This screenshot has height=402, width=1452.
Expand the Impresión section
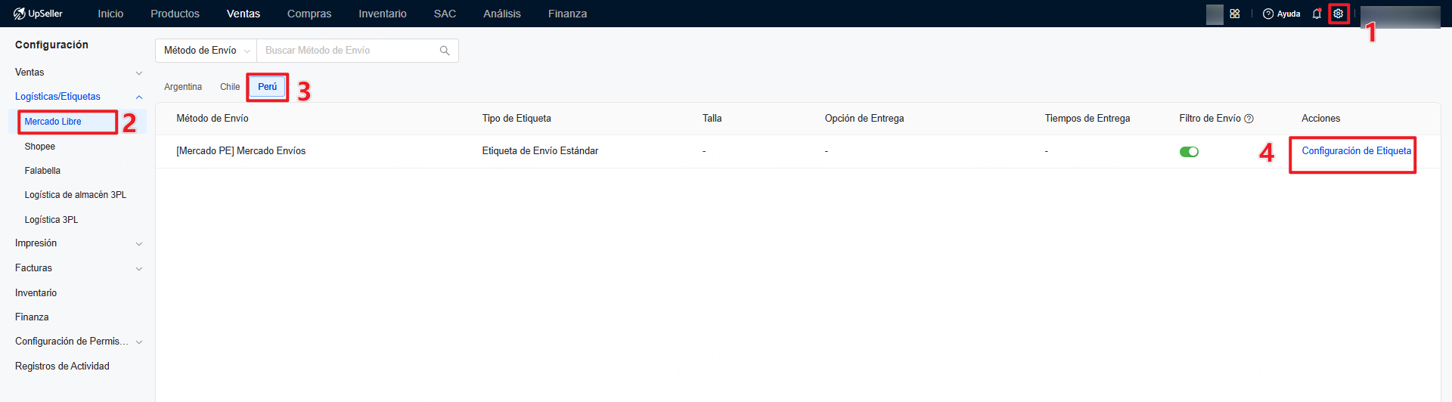138,244
